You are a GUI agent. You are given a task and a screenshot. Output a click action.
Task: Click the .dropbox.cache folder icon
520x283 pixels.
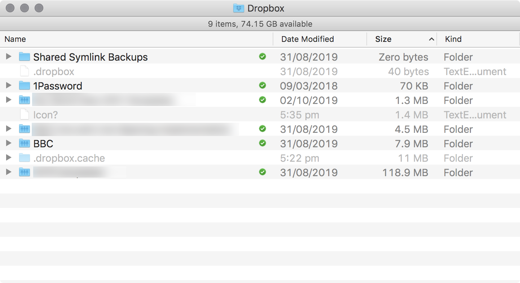[x=24, y=158]
